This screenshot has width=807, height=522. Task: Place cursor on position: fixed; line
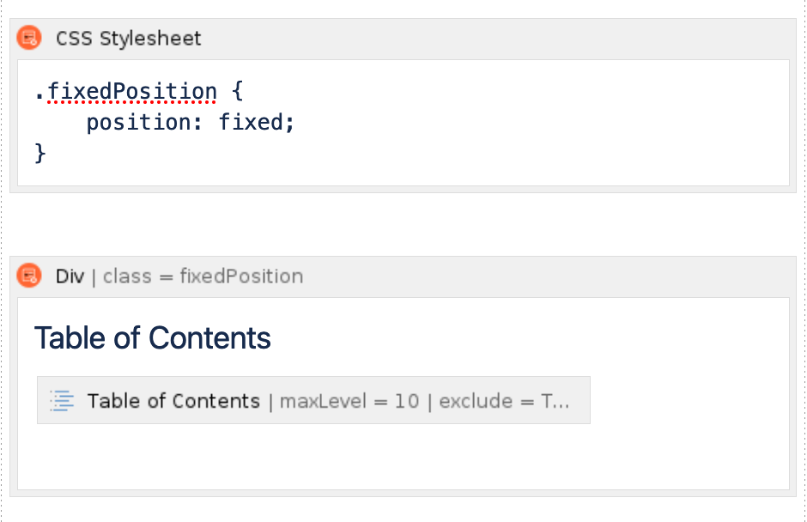191,123
